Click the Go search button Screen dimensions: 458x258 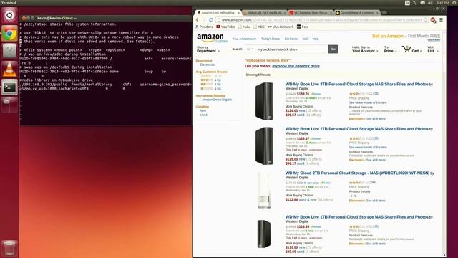click(x=333, y=49)
